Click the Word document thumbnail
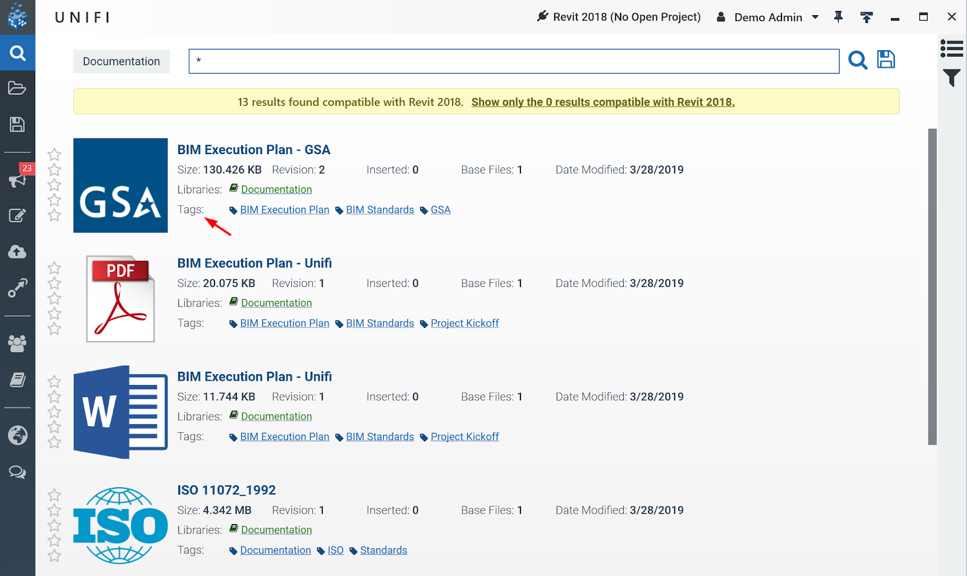The width and height of the screenshot is (967, 576). click(x=121, y=412)
